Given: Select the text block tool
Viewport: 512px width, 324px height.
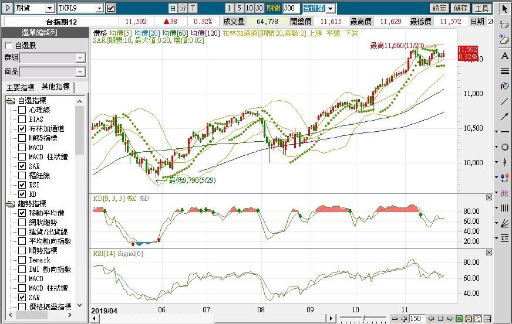Looking at the screenshot, I should coord(505,238).
